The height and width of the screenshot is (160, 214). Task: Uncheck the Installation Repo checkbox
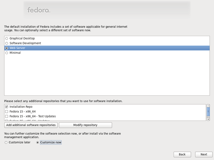tap(7, 107)
